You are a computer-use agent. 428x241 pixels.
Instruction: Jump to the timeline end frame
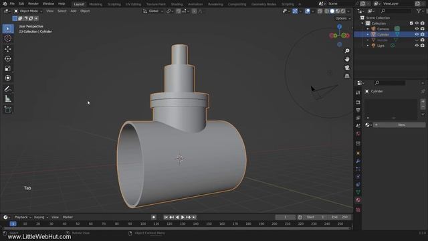tap(194, 217)
